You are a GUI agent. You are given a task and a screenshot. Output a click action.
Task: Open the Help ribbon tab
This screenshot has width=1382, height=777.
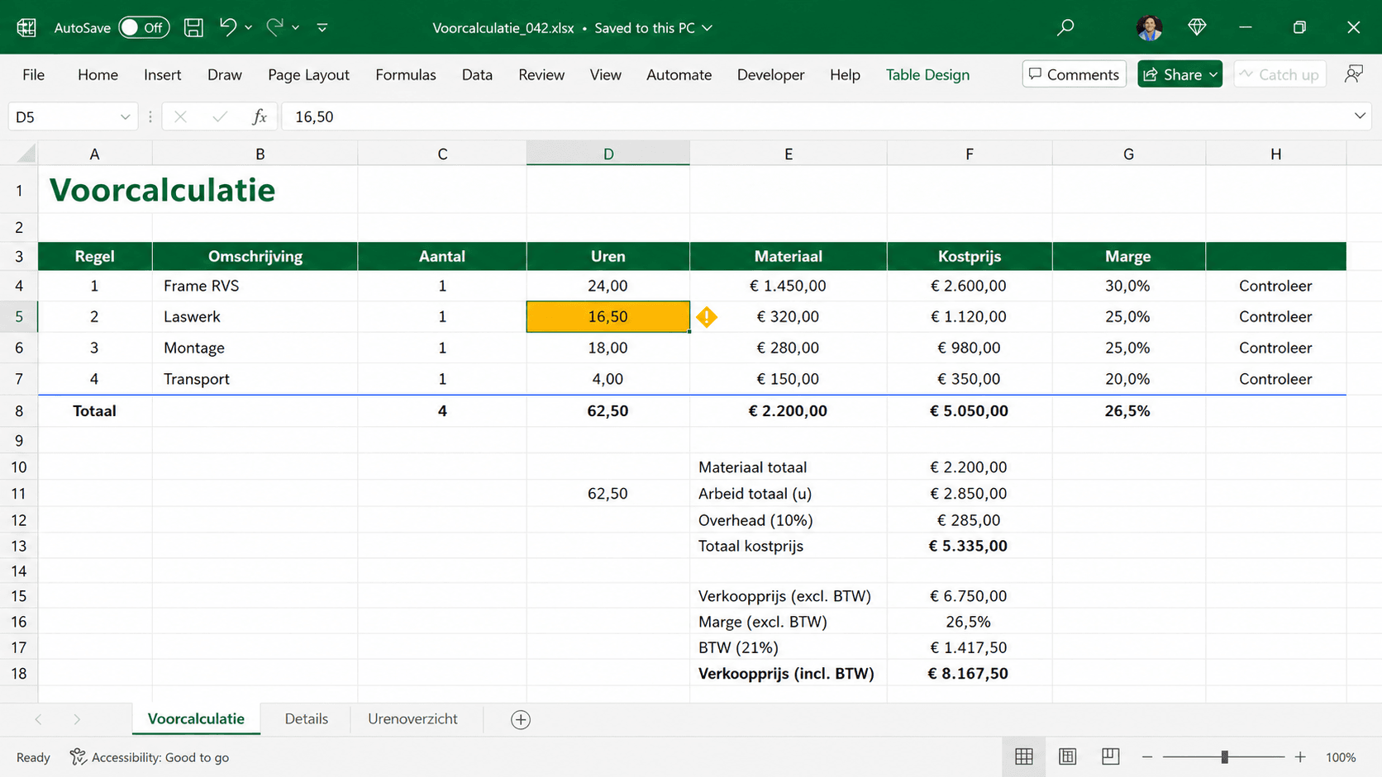[x=845, y=74]
